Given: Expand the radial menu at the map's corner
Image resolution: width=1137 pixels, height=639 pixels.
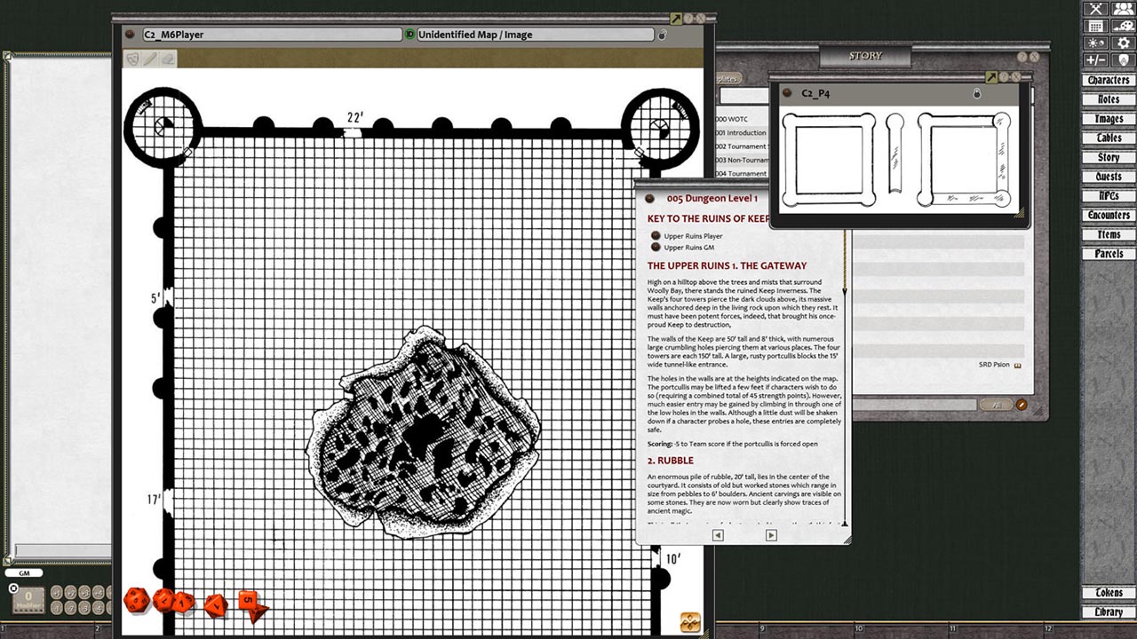Looking at the screenshot, I should (x=691, y=624).
